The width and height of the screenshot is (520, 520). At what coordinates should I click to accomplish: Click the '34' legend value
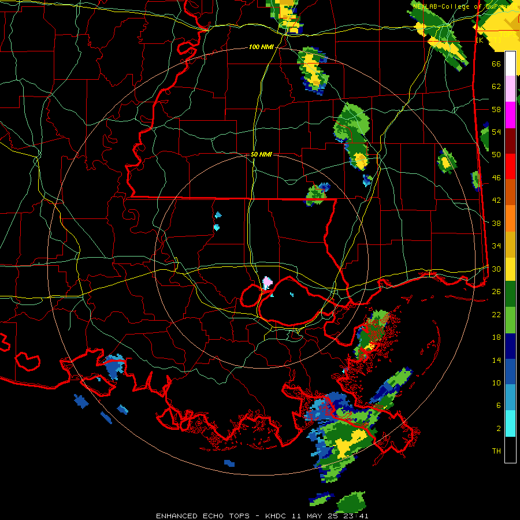(x=496, y=246)
